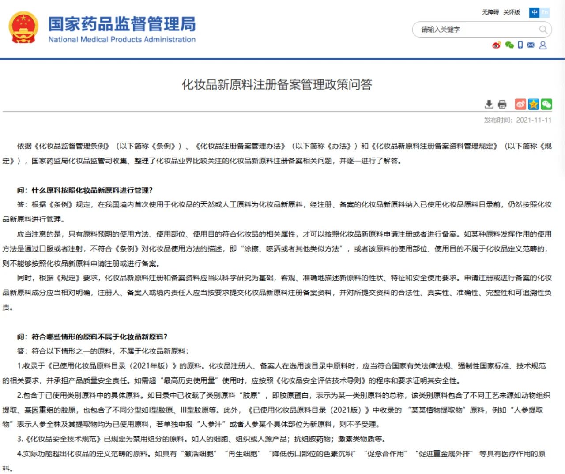
Task: Switch to the 关怀版 care version
Action: click(512, 12)
